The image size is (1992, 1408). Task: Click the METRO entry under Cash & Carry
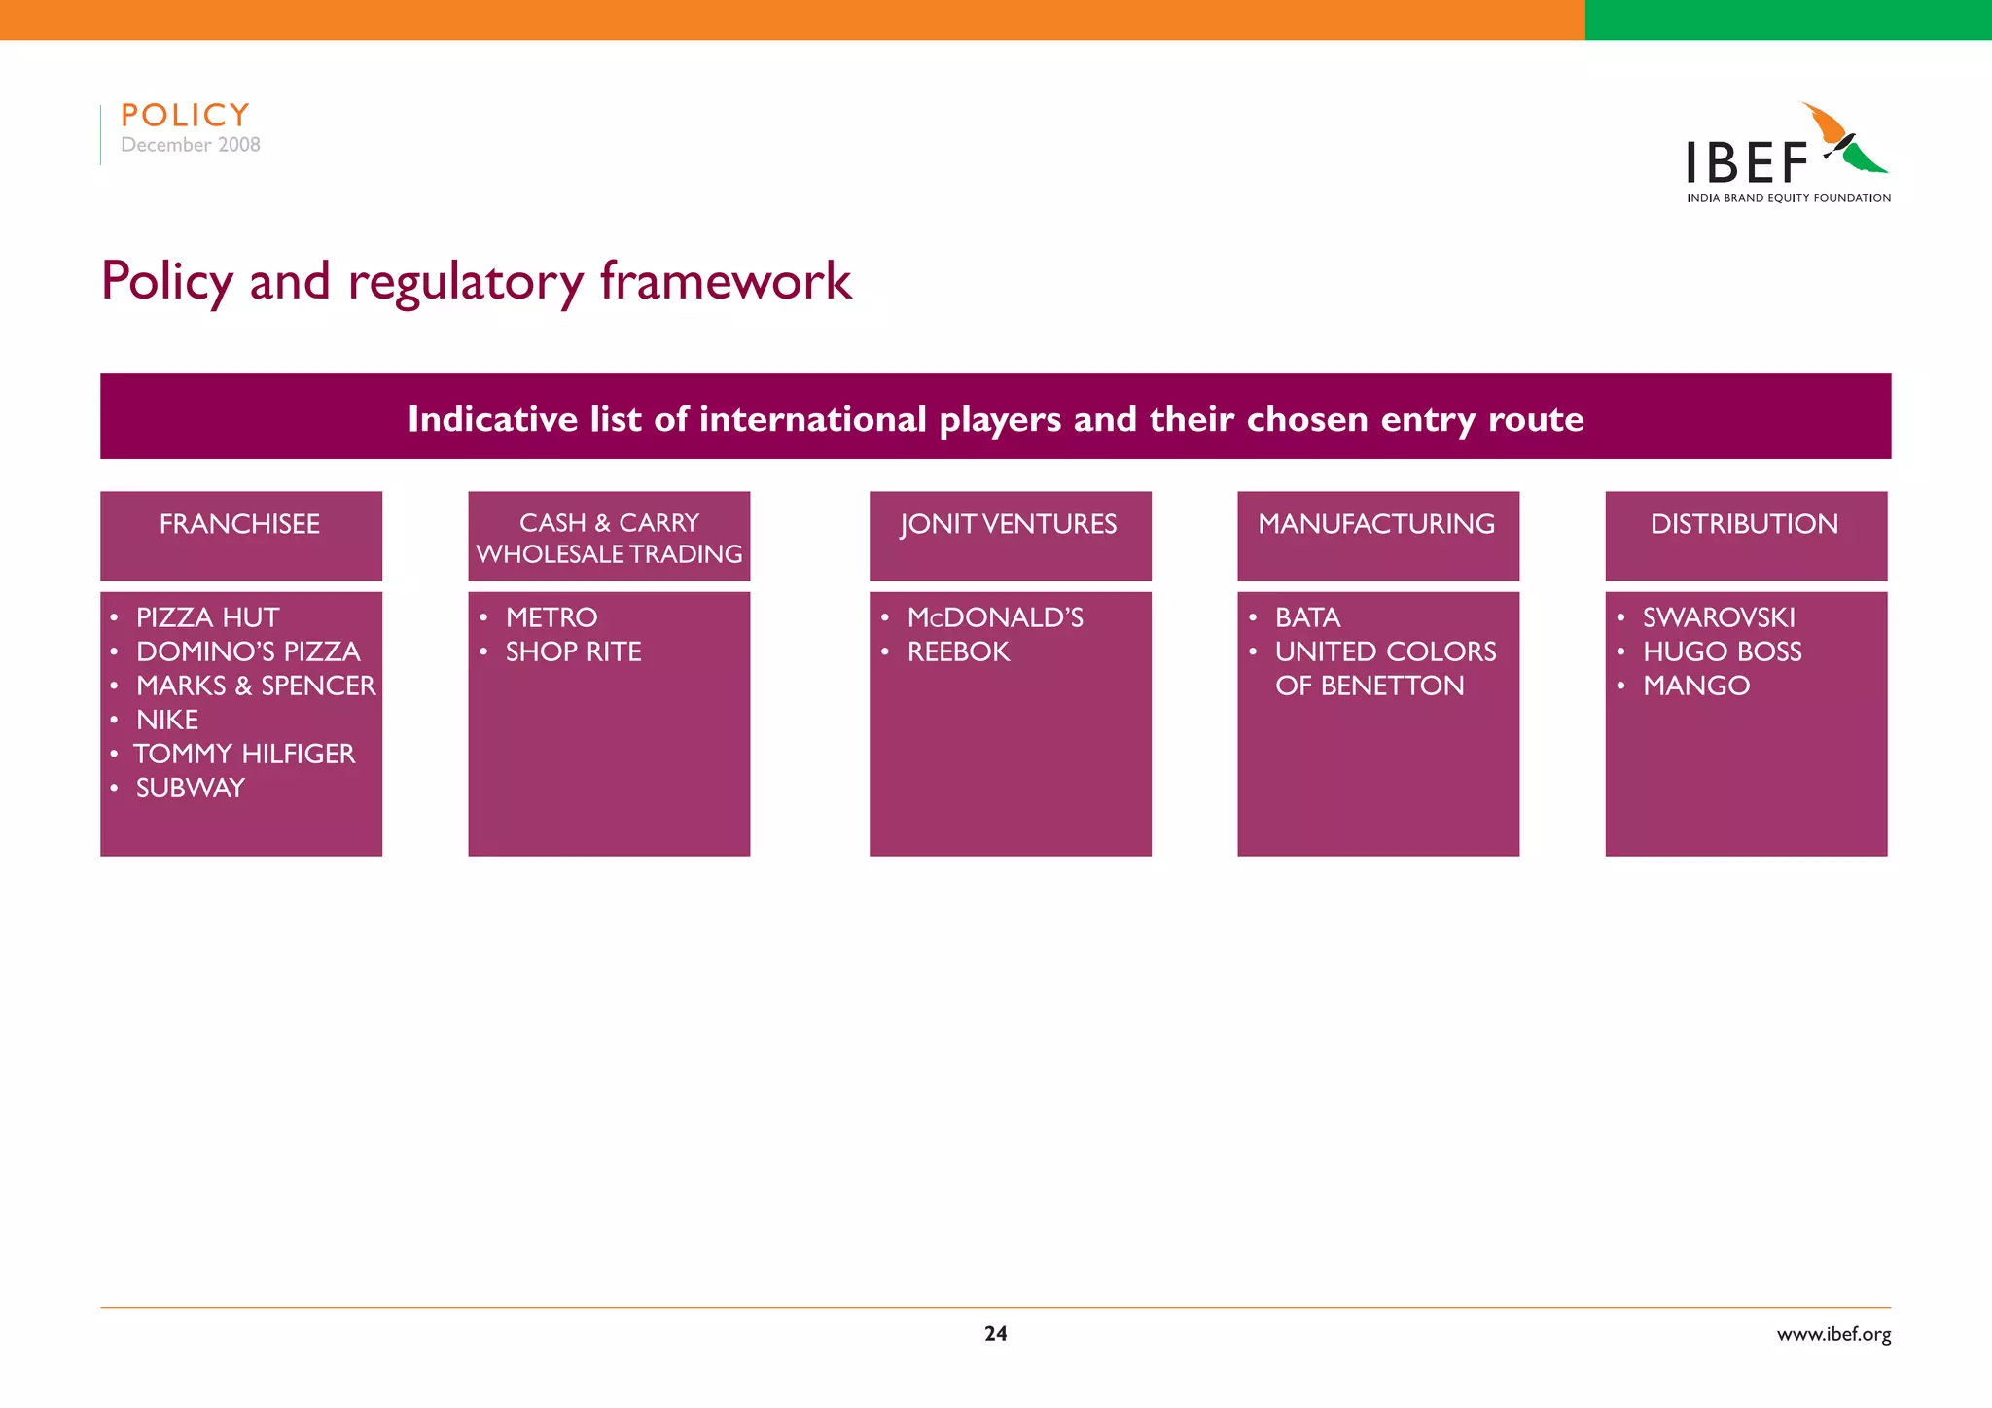coord(551,617)
